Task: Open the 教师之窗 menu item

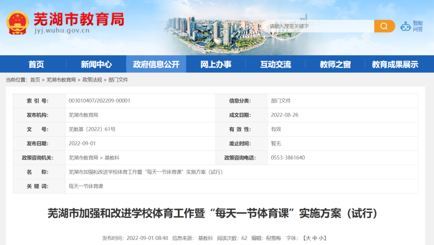Action: tap(335, 64)
